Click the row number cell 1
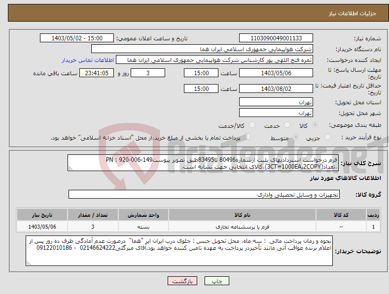This screenshot has height=294, width=389. click(x=373, y=227)
